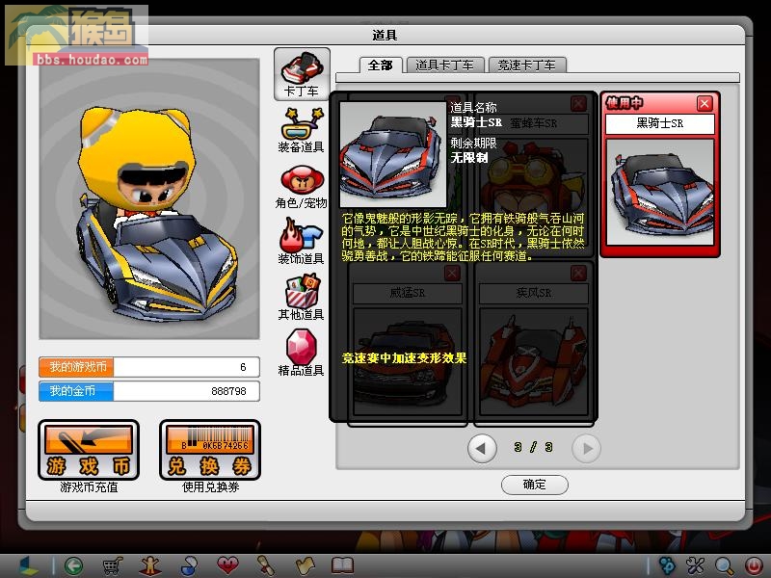Click the character figure icon in bottom bar

coord(150,565)
